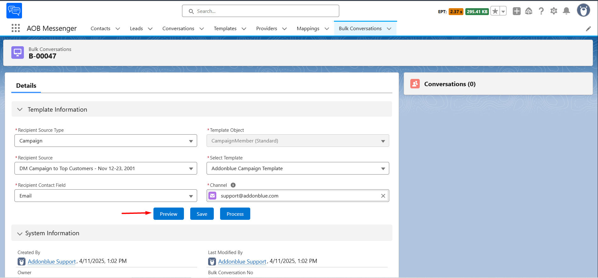598x278 pixels.
Task: Click the EPT 295.41 KB size badge
Action: click(477, 12)
